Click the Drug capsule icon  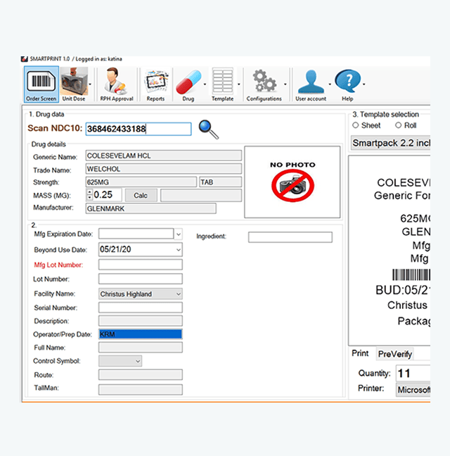point(188,83)
